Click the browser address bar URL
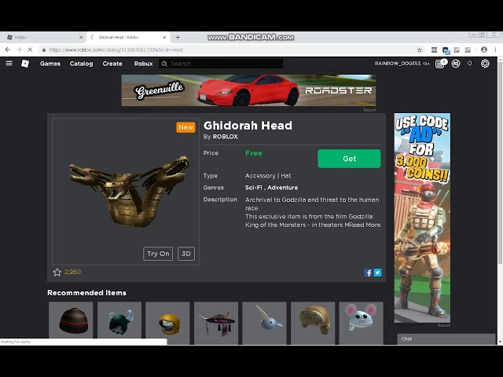503x377 pixels. pos(116,49)
